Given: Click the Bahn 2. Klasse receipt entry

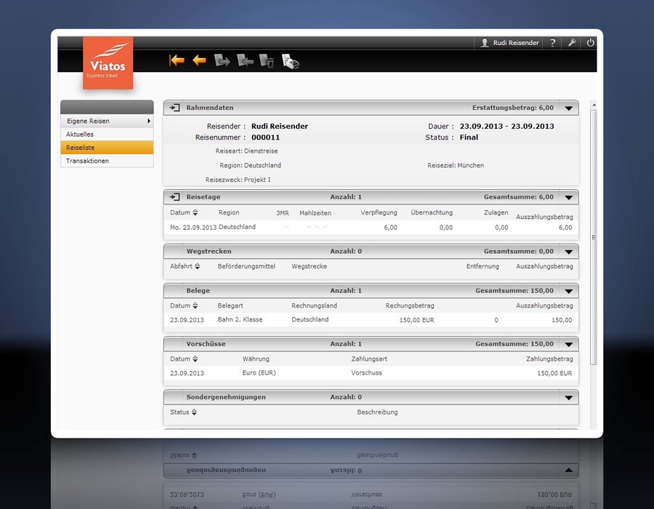Looking at the screenshot, I should pos(240,320).
